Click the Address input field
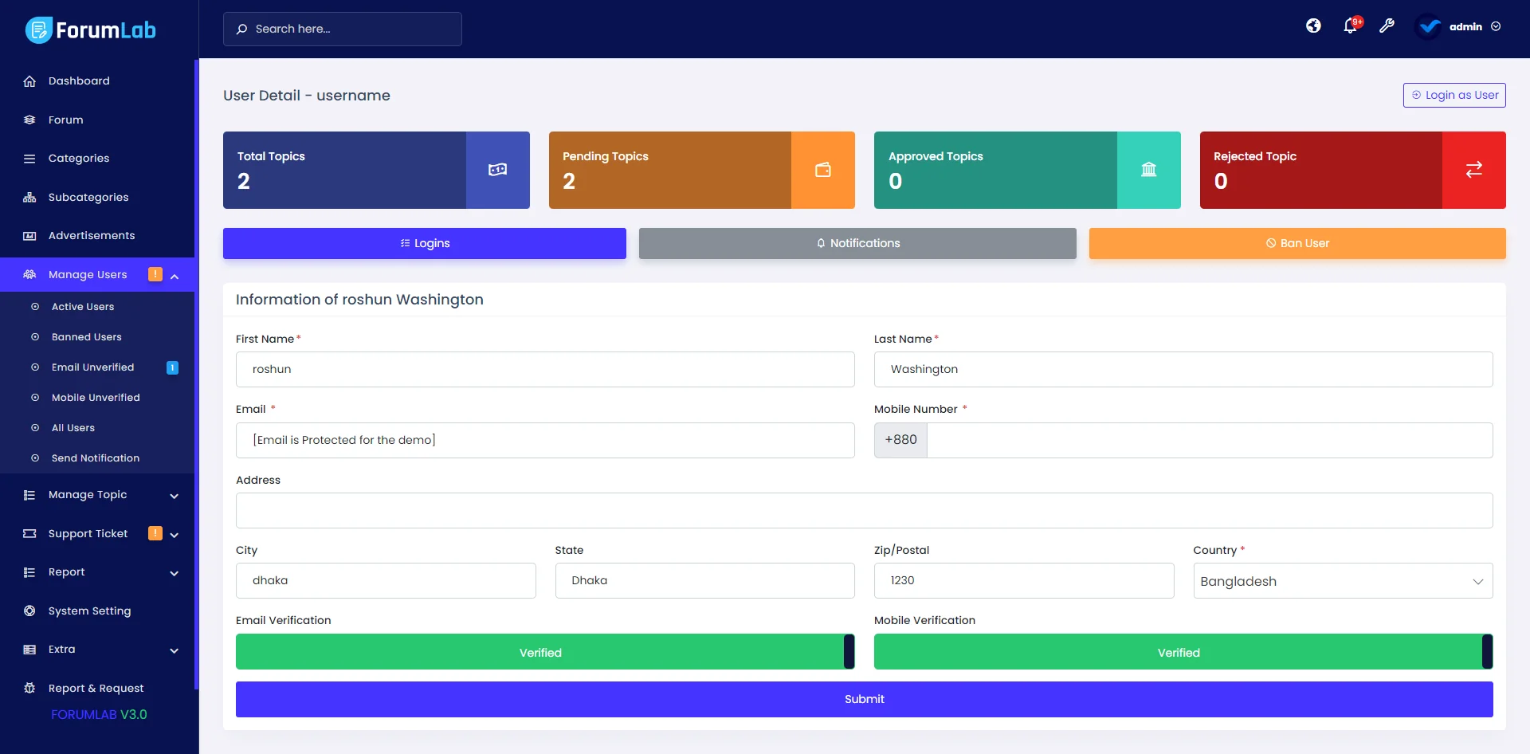1530x754 pixels. [865, 510]
